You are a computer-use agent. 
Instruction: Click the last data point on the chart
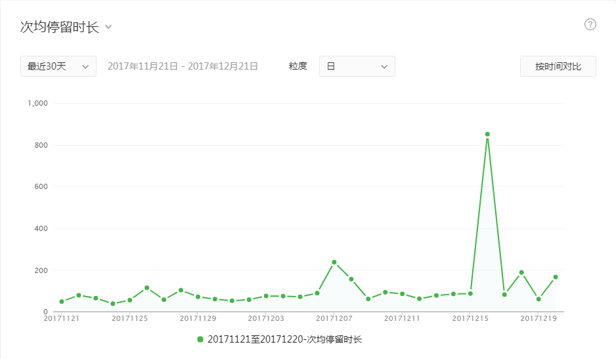[x=556, y=277]
